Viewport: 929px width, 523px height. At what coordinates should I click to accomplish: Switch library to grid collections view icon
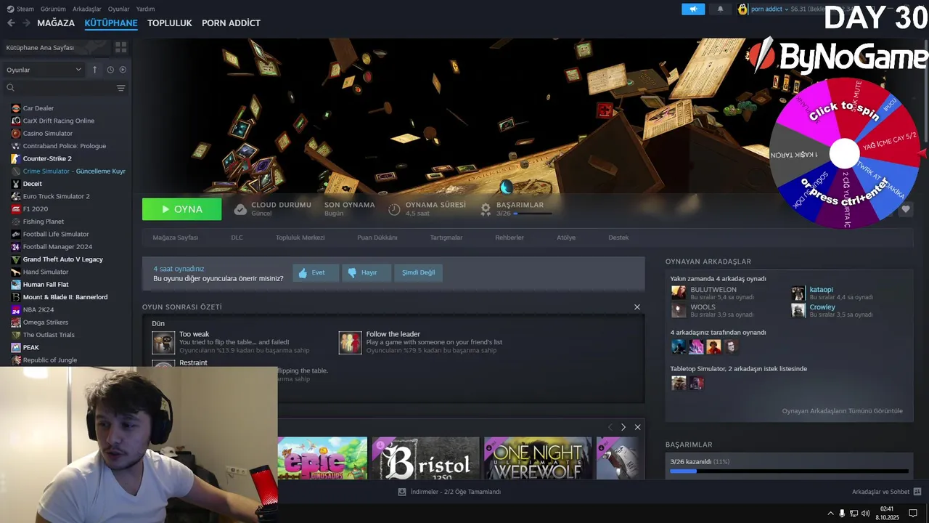(x=120, y=47)
